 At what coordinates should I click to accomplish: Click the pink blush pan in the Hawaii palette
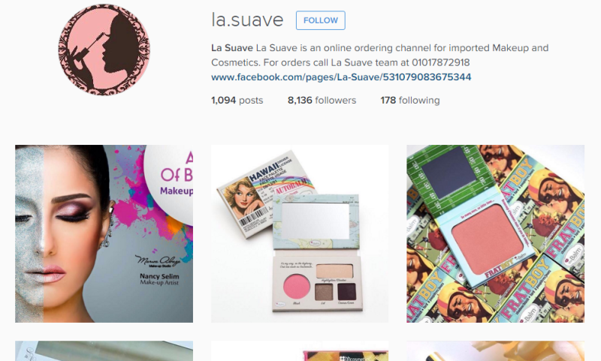coord(296,287)
